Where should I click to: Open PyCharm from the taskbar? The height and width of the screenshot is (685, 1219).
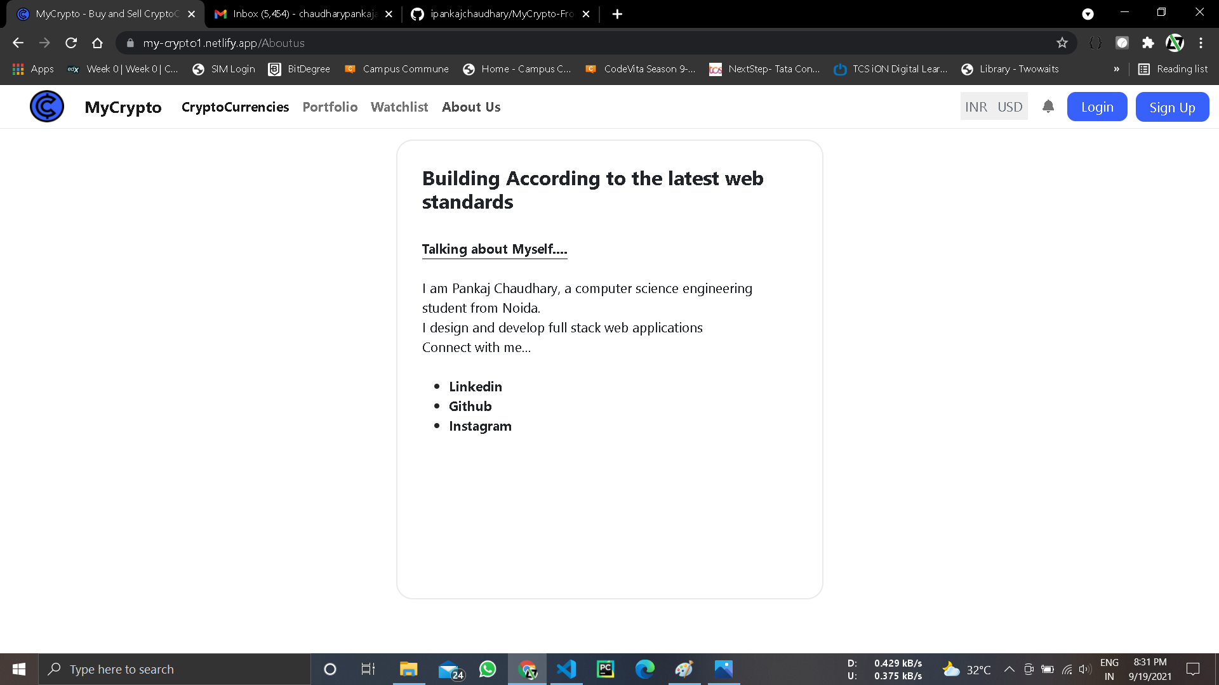point(606,669)
